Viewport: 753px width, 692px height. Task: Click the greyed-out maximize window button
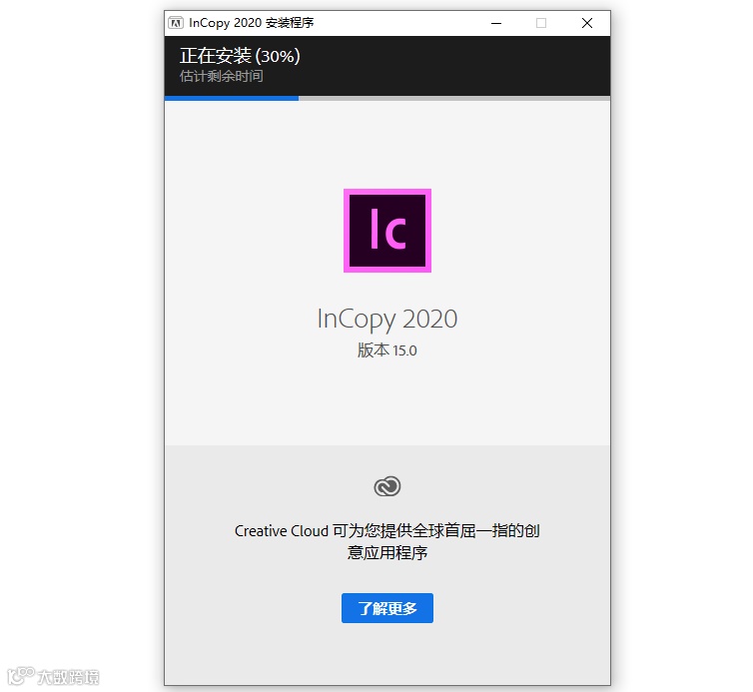[541, 23]
